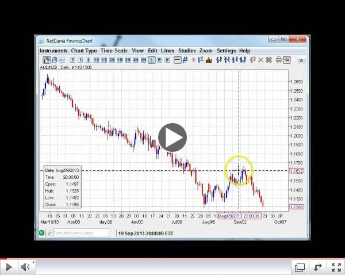345x275 pixels.
Task: Switch to 8H time scale
Action: point(144,60)
